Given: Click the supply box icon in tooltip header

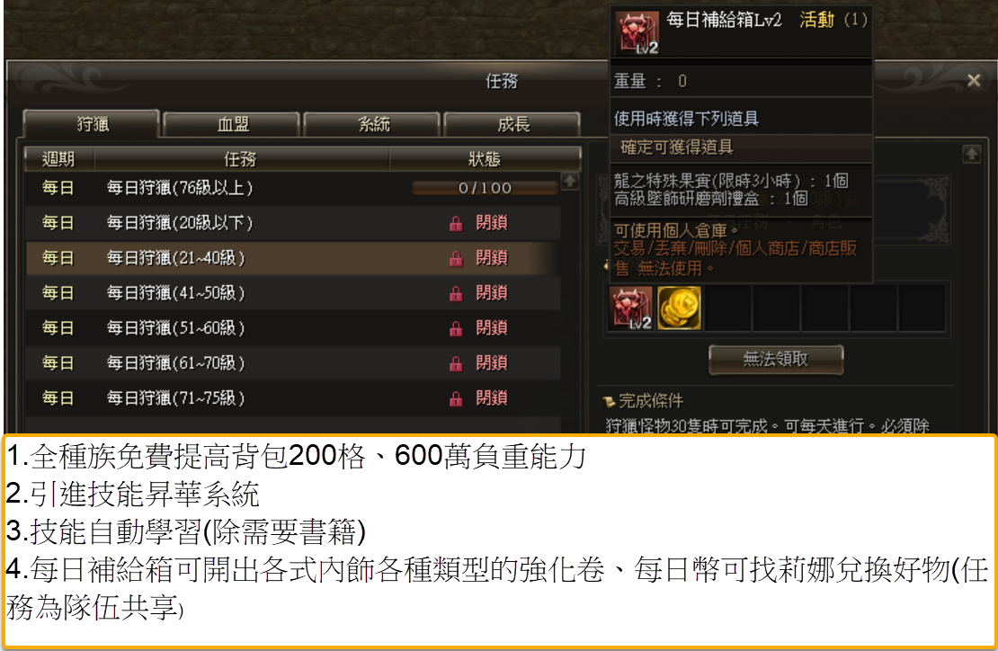Looking at the screenshot, I should [x=637, y=31].
